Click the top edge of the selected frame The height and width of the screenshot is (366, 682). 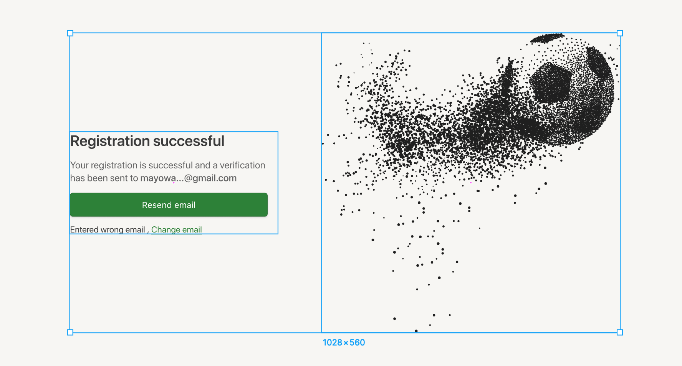tap(192, 33)
